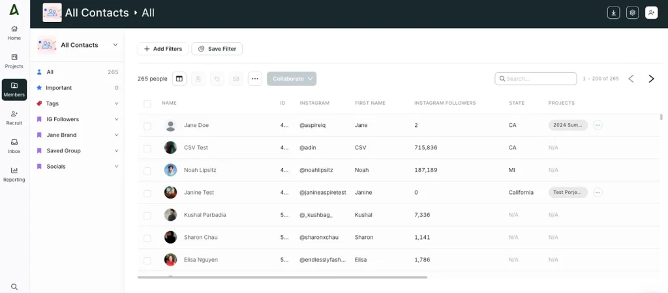Open the Collaborate dropdown
This screenshot has height=293, width=668.
point(292,79)
